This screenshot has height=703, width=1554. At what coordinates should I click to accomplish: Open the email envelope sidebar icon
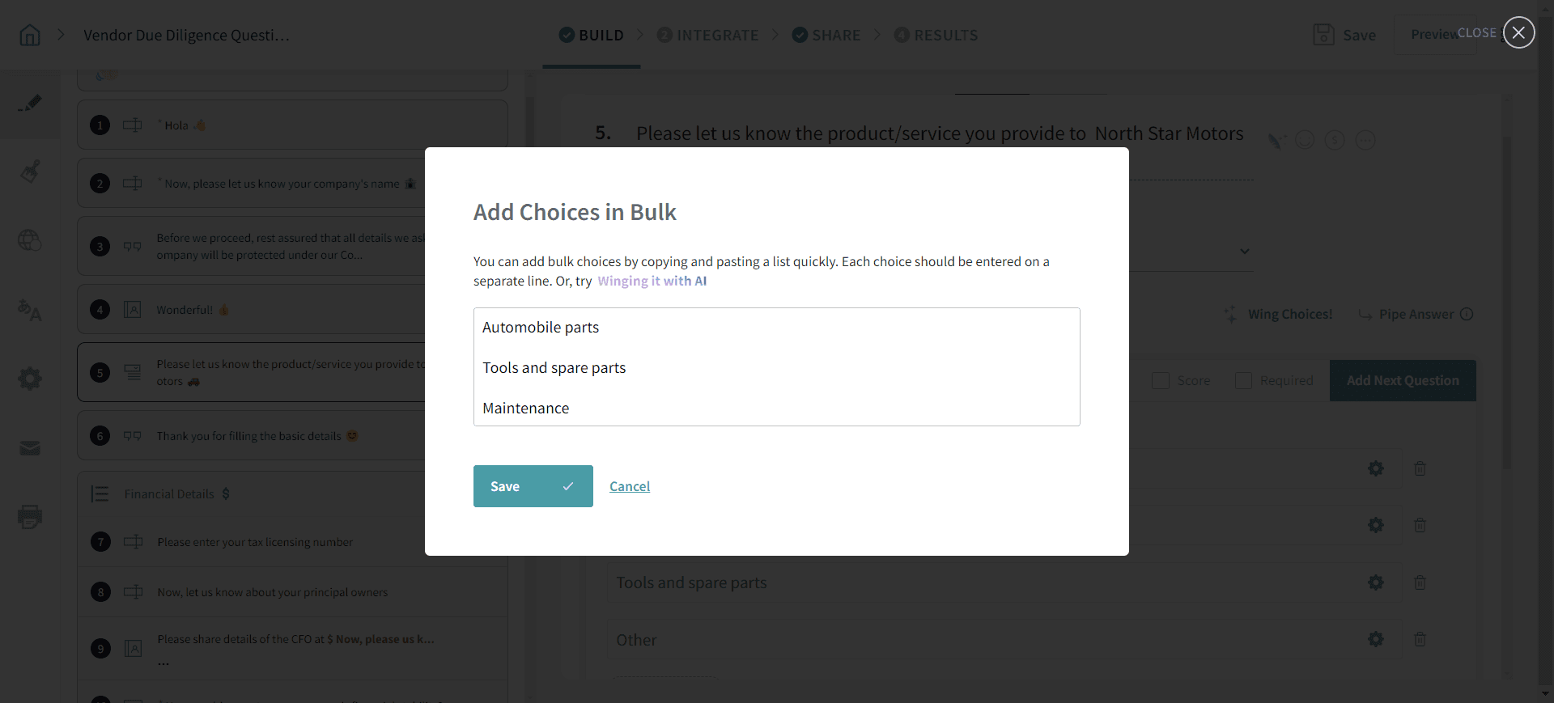point(30,448)
